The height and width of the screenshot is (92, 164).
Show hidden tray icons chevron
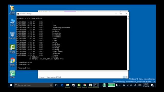(x=120, y=85)
